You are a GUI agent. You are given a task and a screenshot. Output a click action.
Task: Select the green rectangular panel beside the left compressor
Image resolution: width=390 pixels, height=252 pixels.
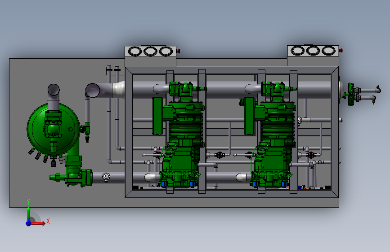pyautogui.click(x=158, y=116)
